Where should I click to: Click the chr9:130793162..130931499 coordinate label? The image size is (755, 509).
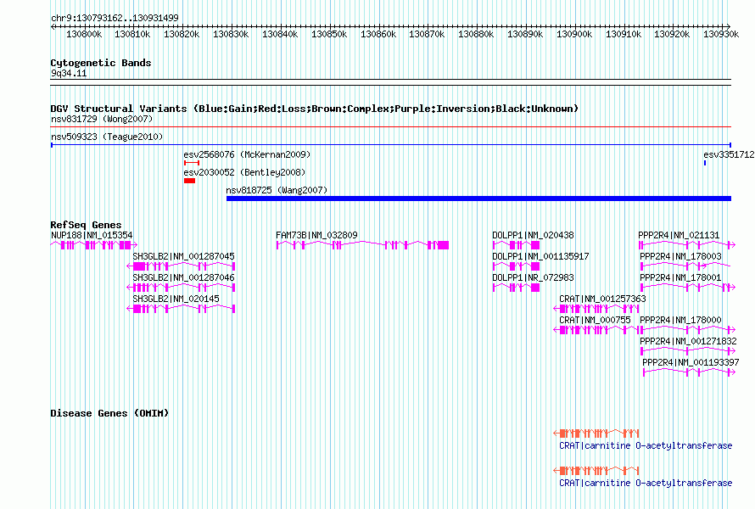(x=115, y=18)
